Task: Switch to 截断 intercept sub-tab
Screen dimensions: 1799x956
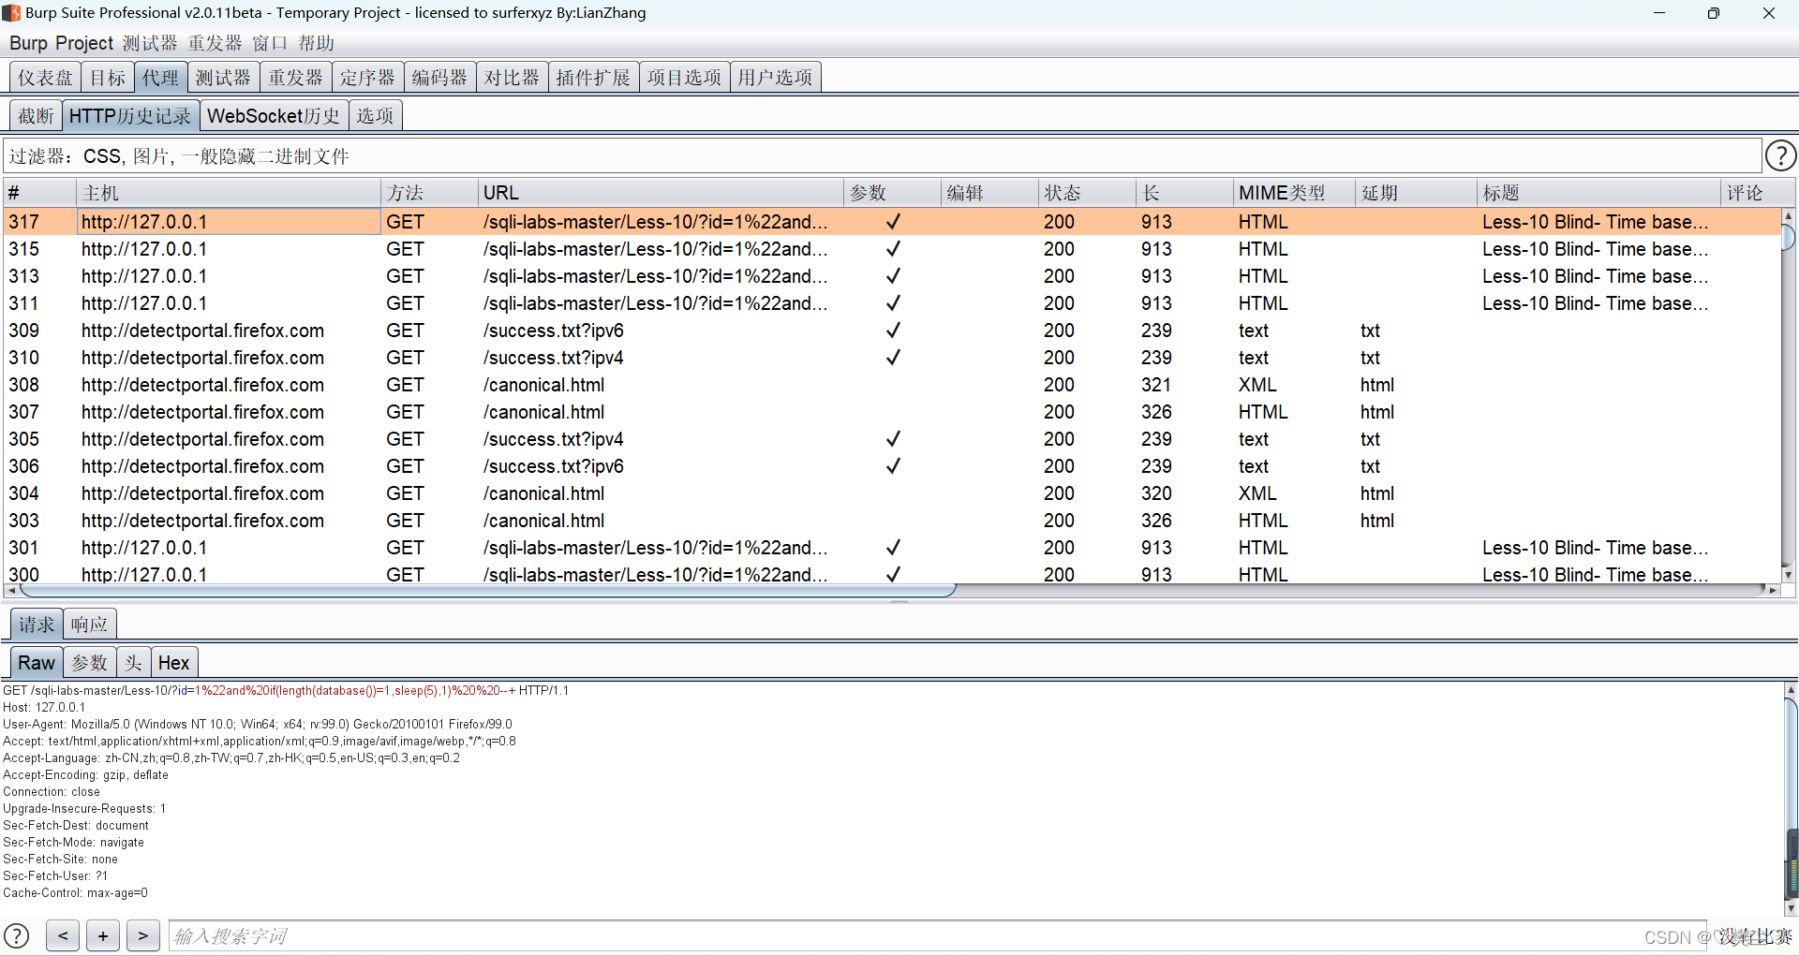Action: 37,116
